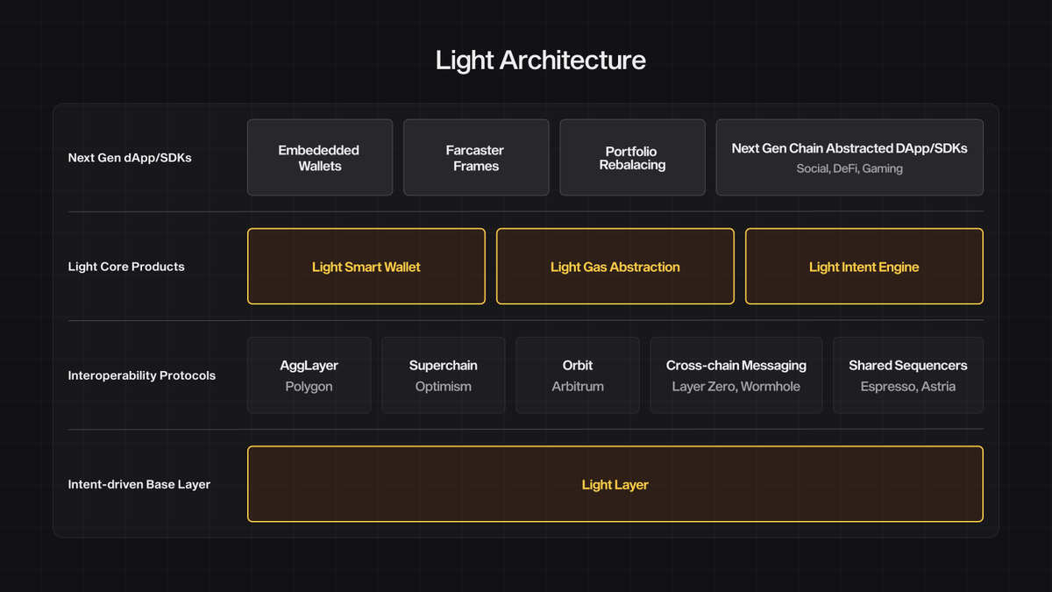Select the Shared Sequencers card
1052x592 pixels.
(x=907, y=375)
